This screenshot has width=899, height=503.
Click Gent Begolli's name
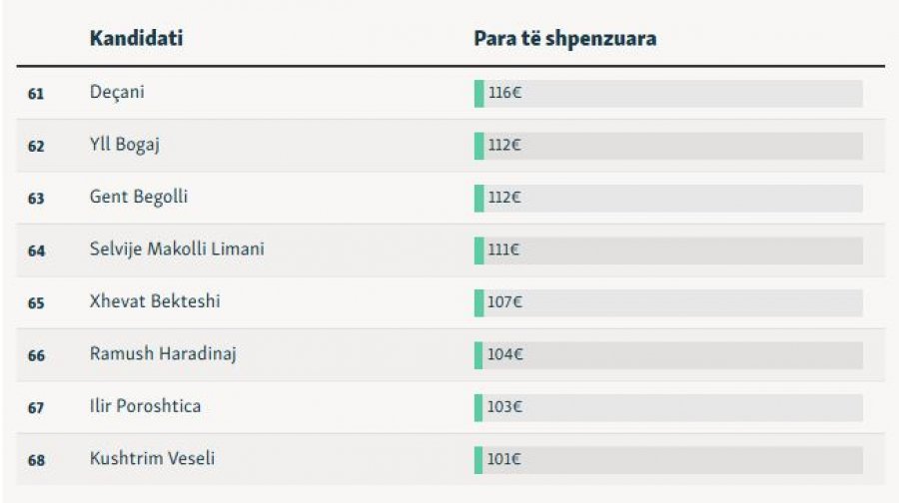tap(139, 198)
